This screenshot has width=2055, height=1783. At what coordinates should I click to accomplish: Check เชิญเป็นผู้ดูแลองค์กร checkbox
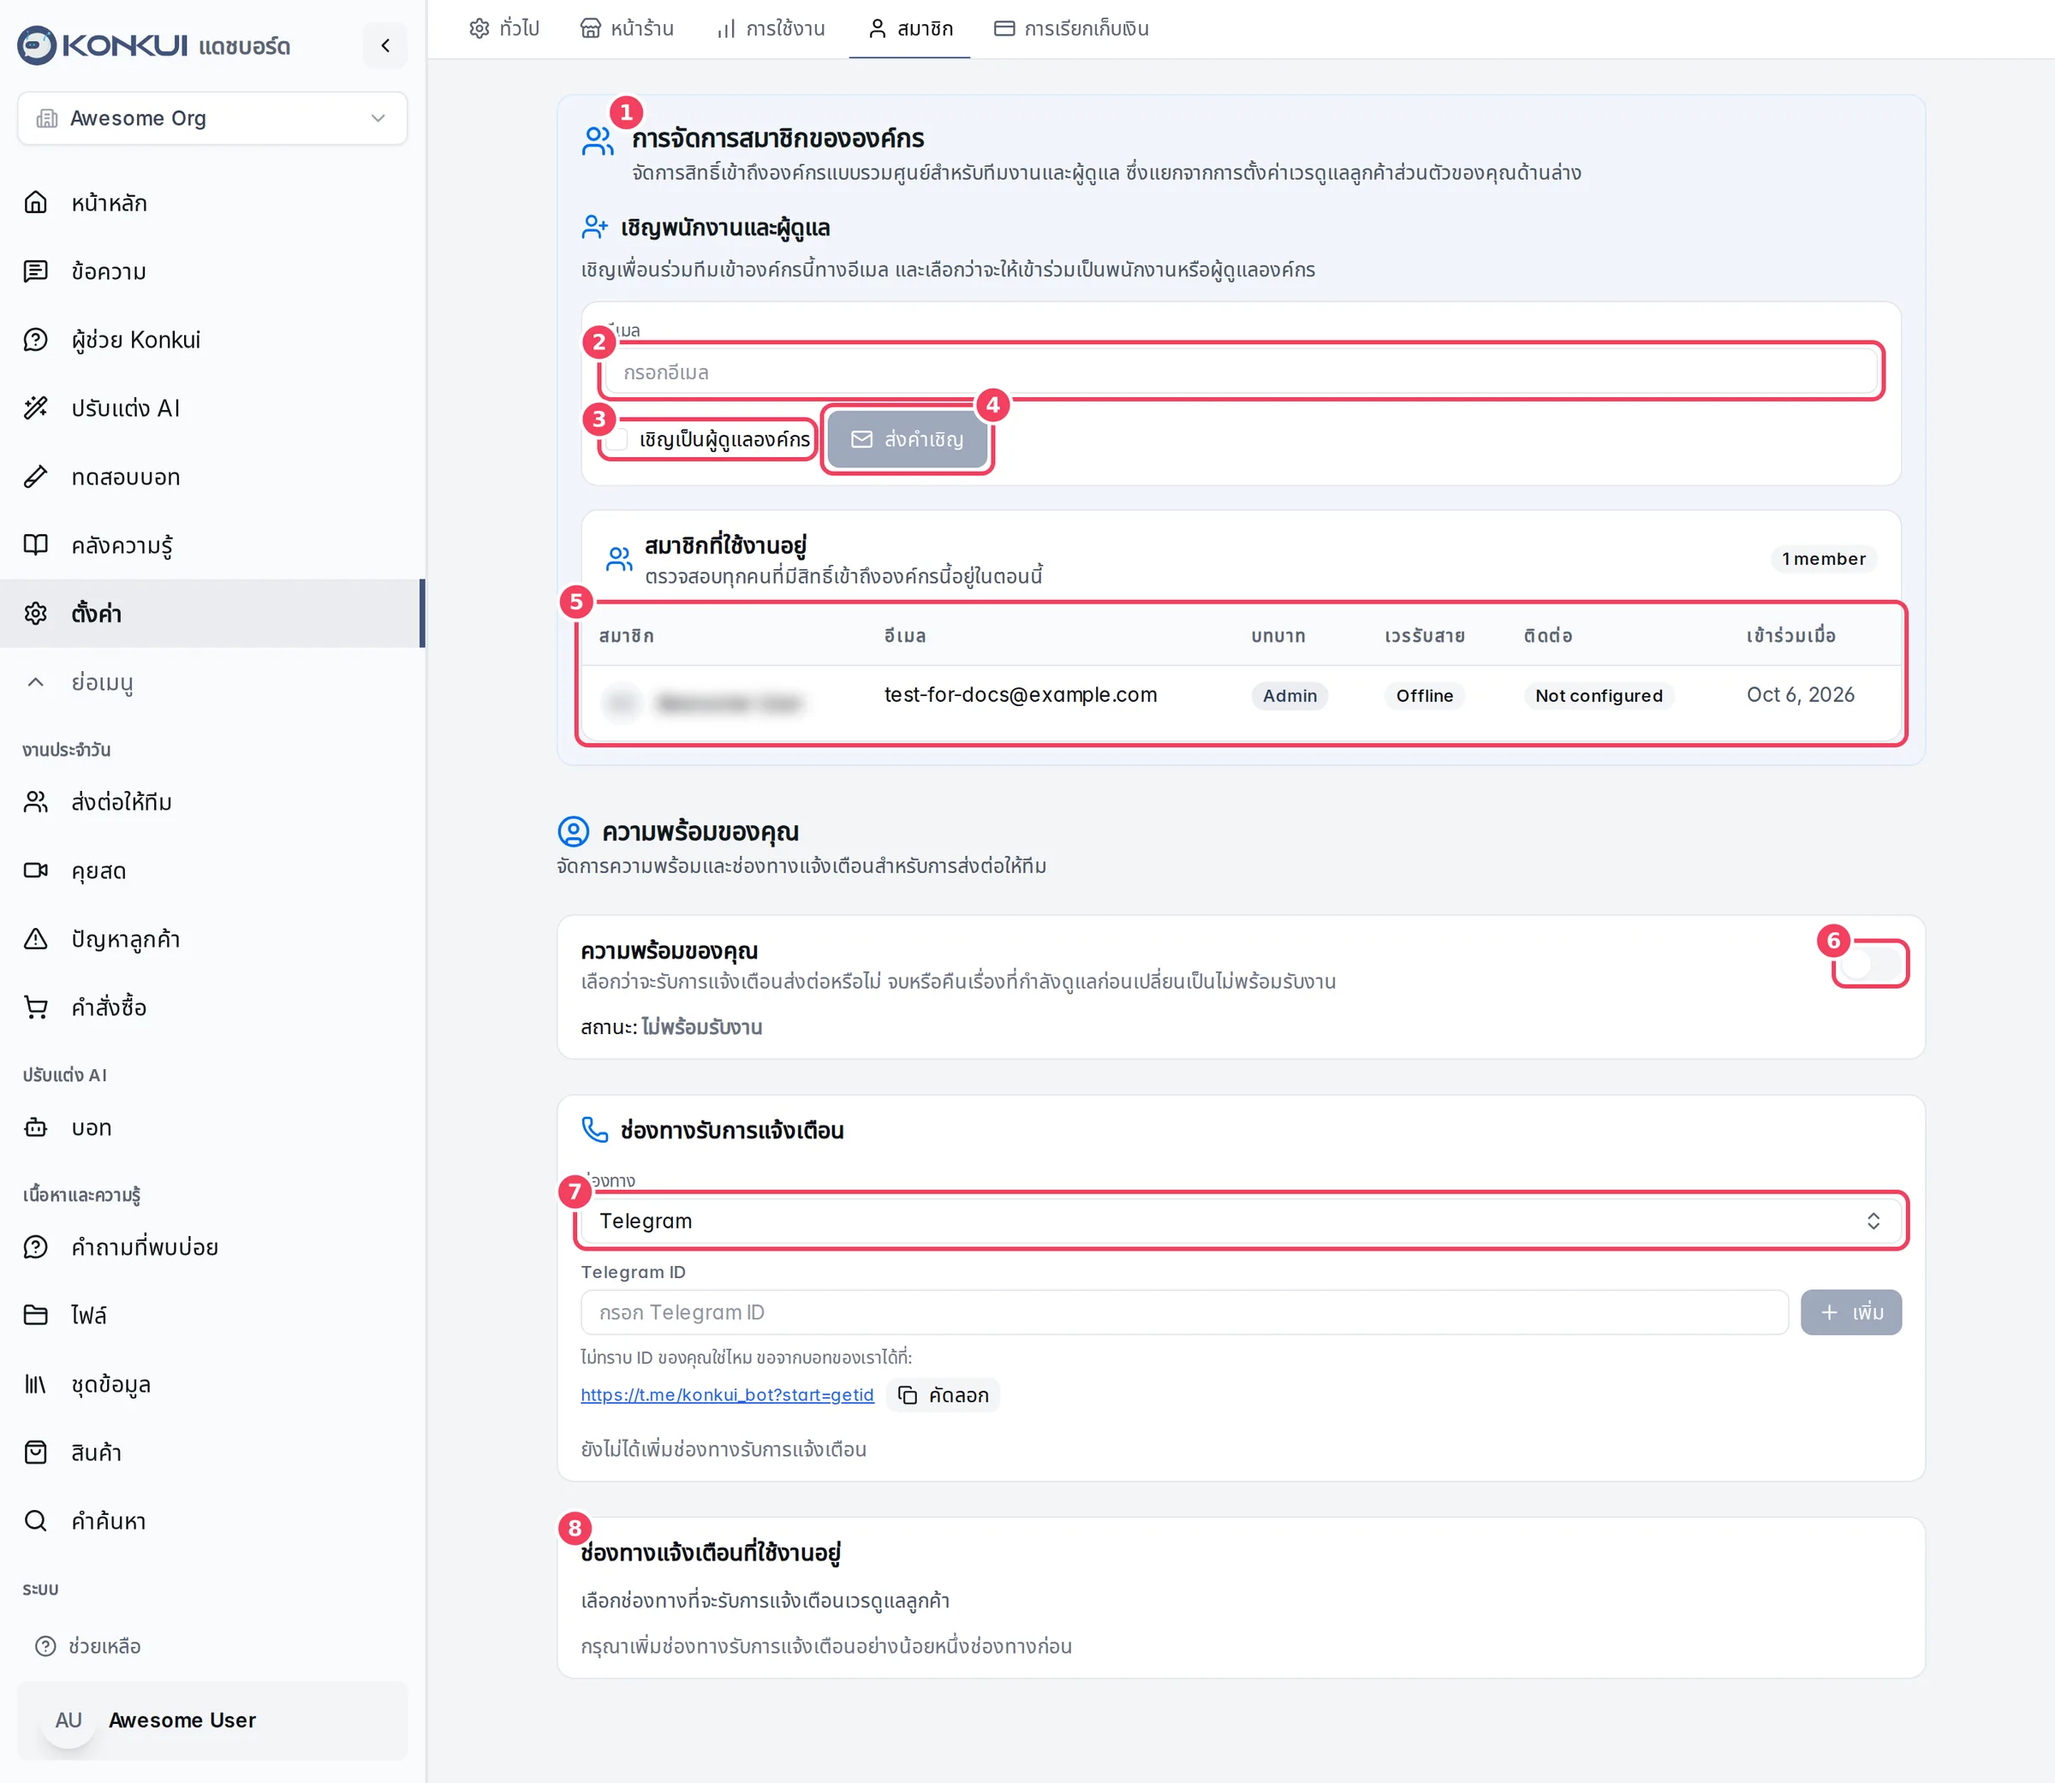[x=618, y=440]
